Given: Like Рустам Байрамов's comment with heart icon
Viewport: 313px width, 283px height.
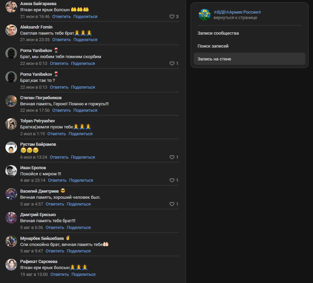Looking at the screenshot, I should click(172, 157).
